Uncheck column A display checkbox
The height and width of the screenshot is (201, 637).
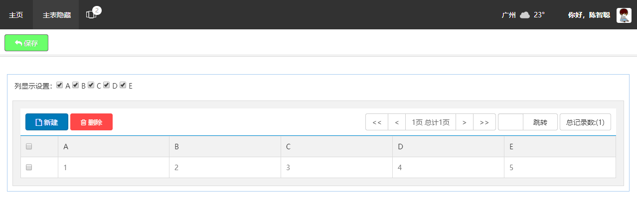[x=60, y=85]
